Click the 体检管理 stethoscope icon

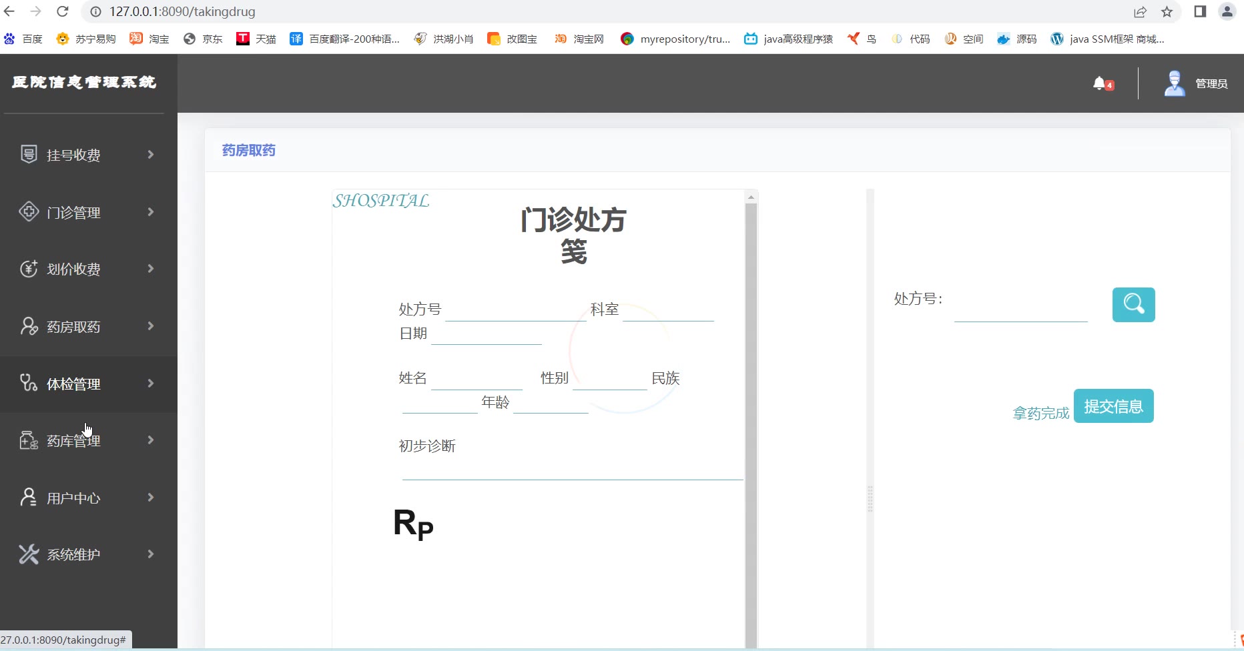click(29, 383)
